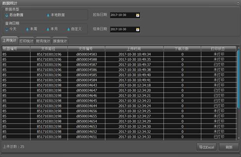Open the end date calendar picker icon
241x157 pixels.
pos(138,29)
